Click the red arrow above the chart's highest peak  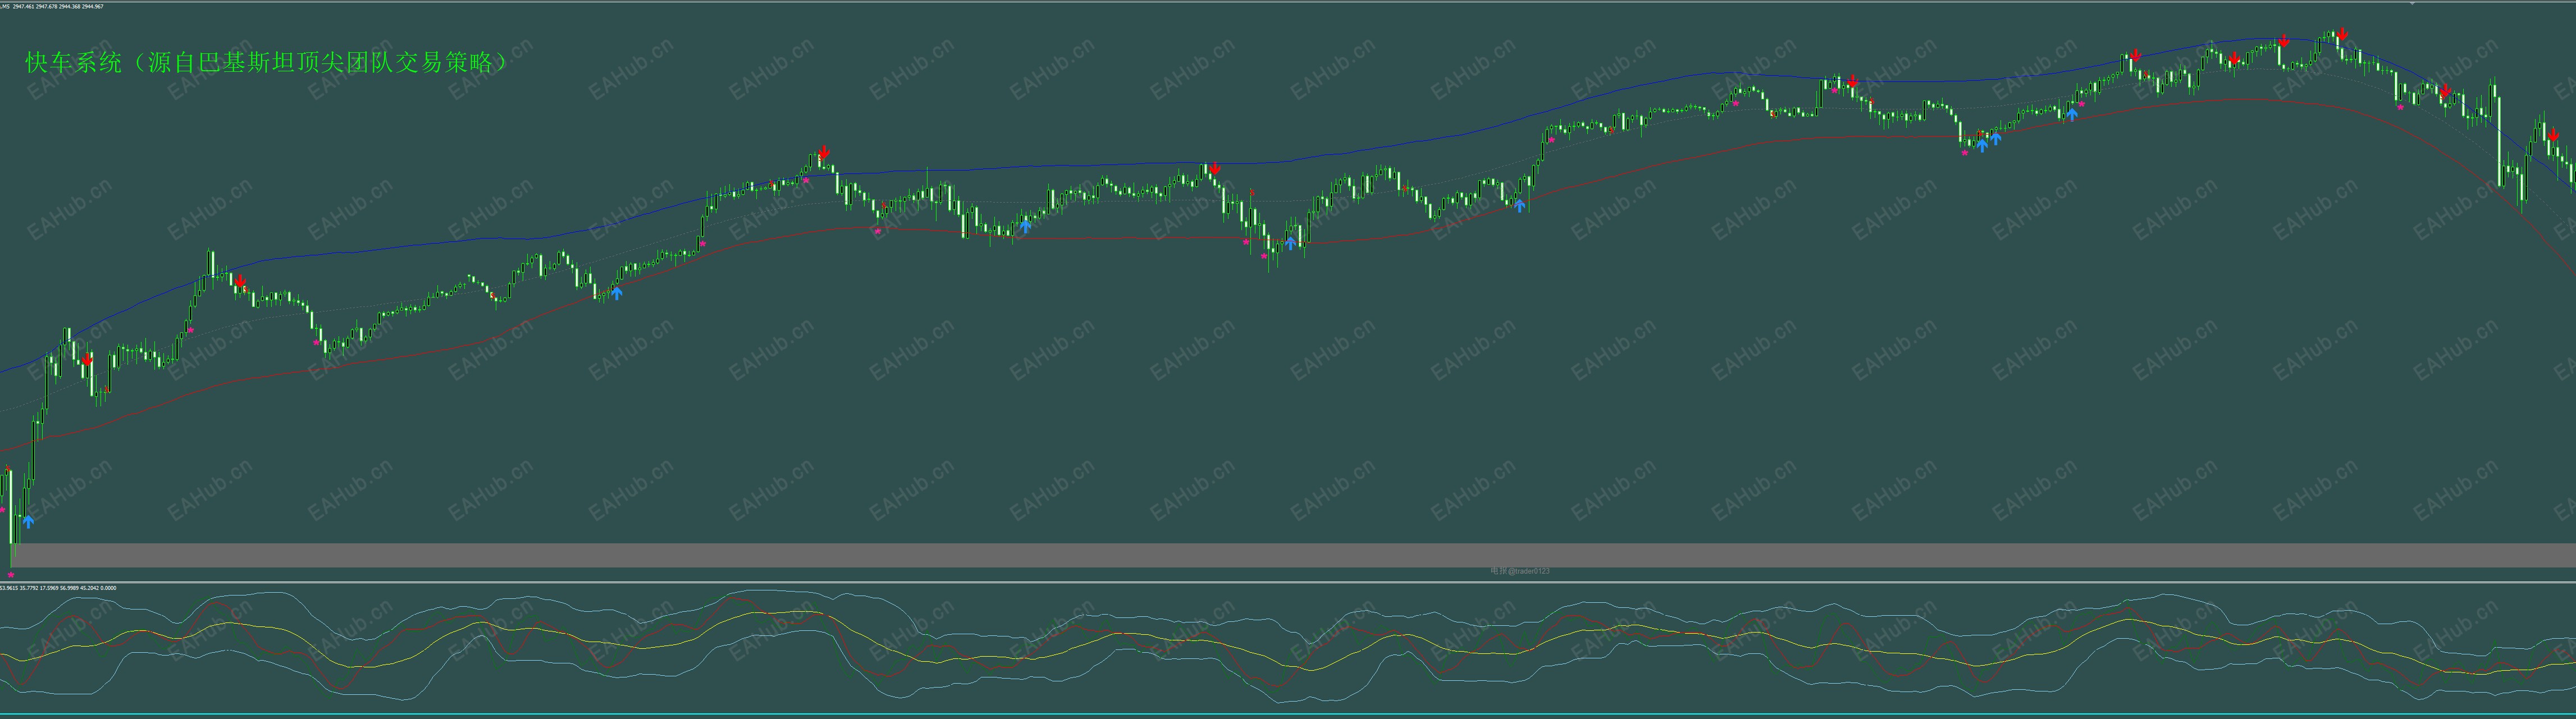[2342, 35]
